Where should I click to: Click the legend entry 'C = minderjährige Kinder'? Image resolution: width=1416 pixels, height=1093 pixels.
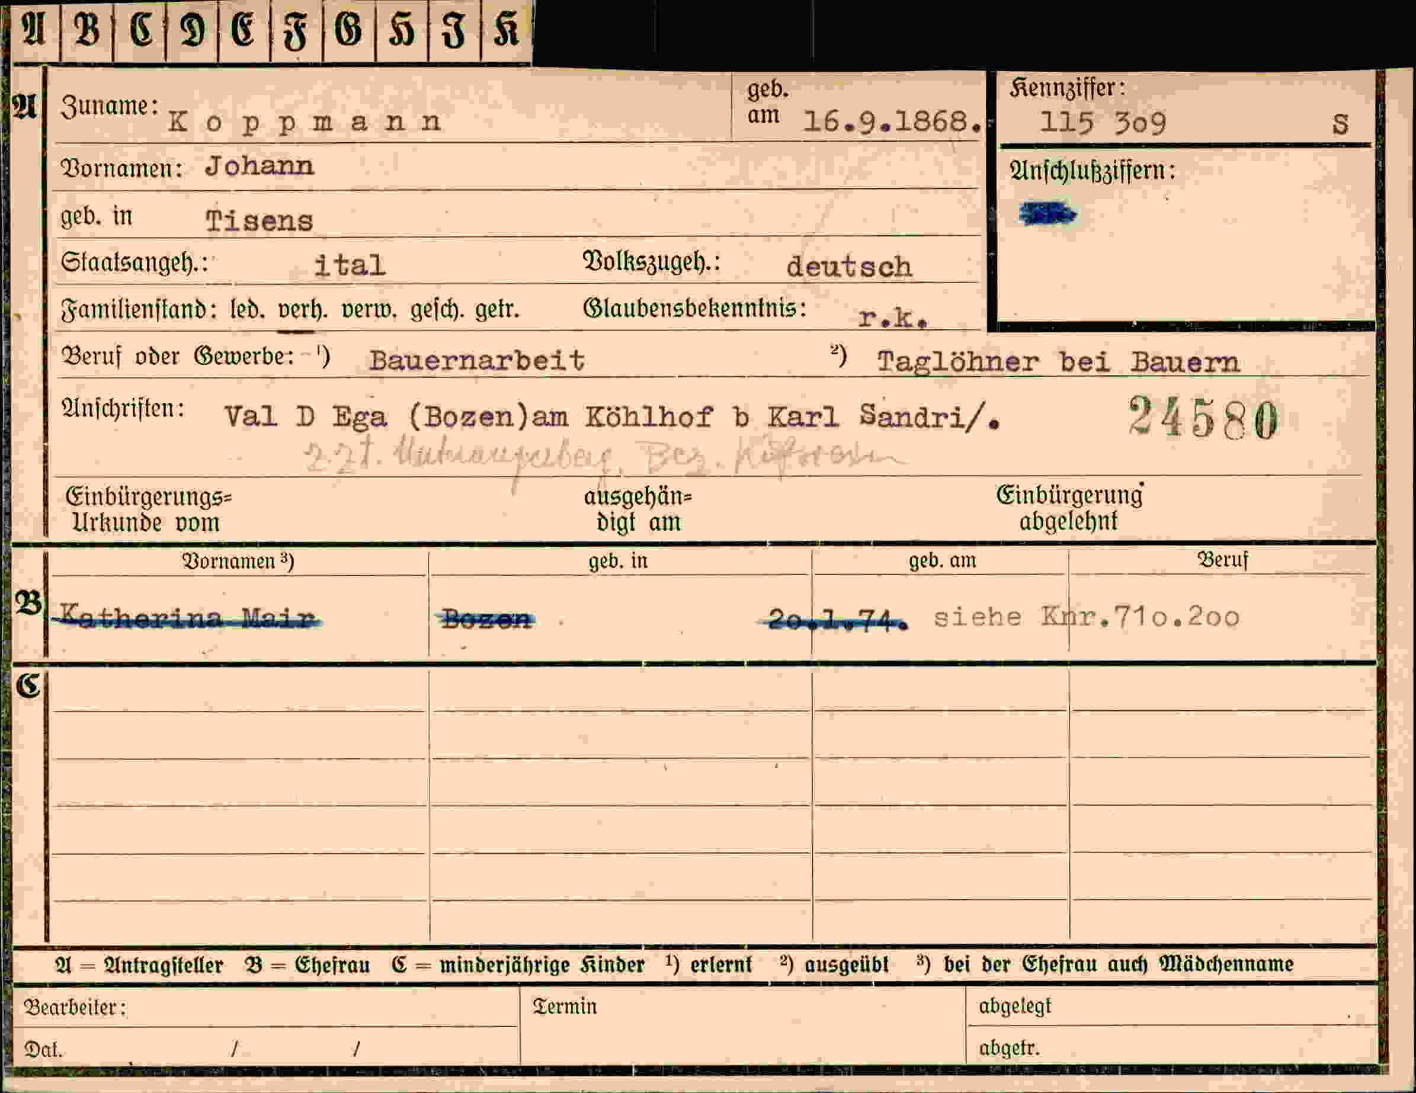518,965
